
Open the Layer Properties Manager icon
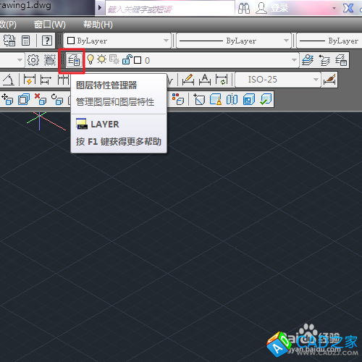[x=74, y=60]
